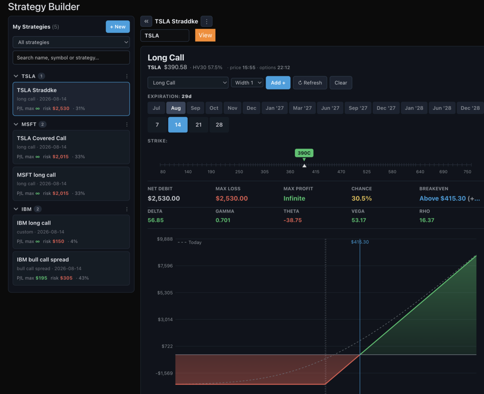Click the Delta 56.85 value
This screenshot has width=484, height=394.
pos(156,220)
